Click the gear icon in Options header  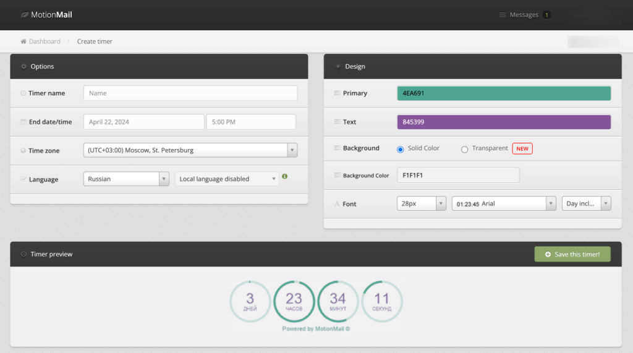[x=24, y=66]
